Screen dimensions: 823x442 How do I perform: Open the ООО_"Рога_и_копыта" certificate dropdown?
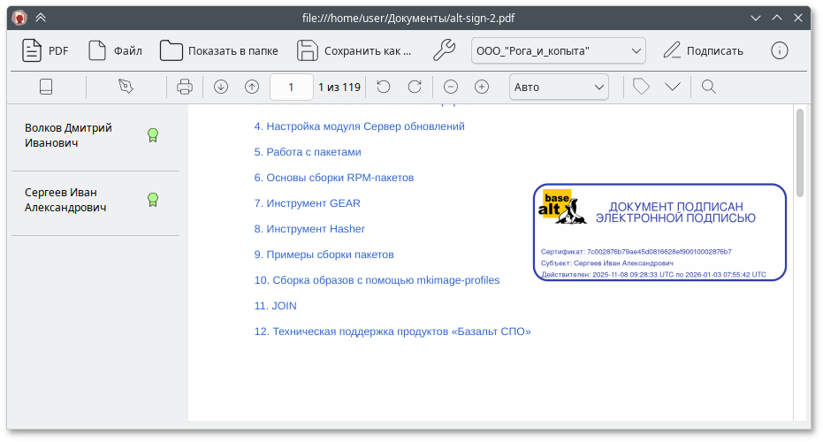[558, 51]
